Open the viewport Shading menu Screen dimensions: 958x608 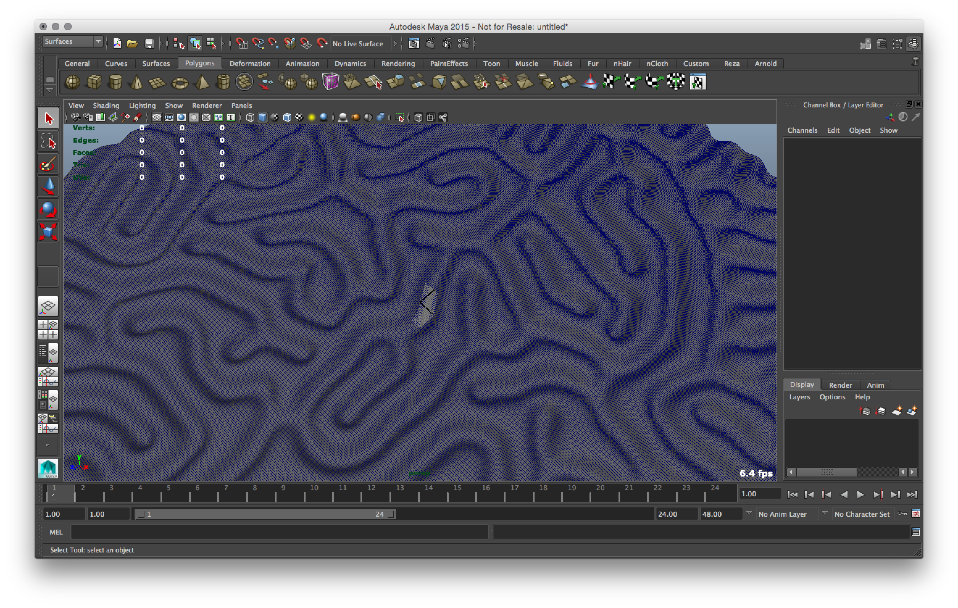point(106,106)
